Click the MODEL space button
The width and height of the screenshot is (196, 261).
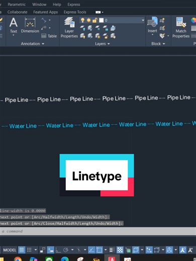[10, 250]
